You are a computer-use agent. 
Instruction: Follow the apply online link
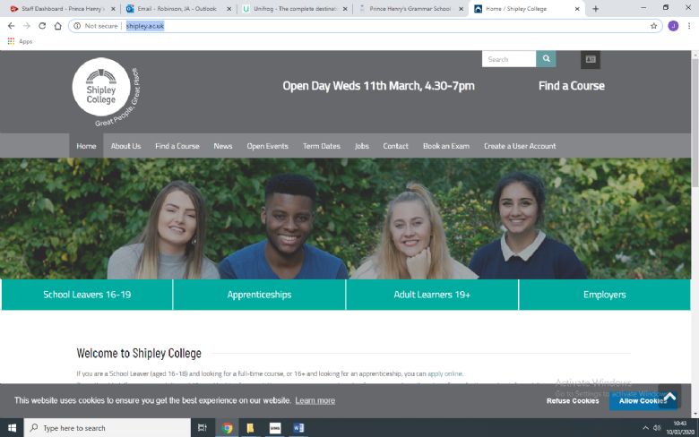tap(444, 373)
